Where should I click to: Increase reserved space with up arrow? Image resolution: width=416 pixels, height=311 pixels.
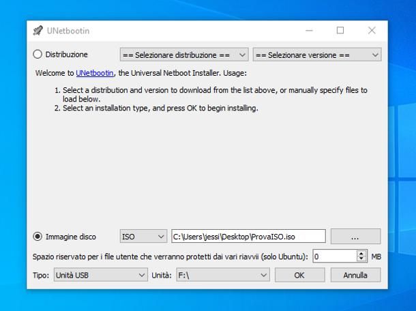pos(361,253)
